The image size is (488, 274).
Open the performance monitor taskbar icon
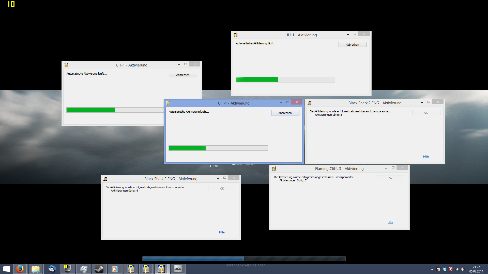point(84,269)
